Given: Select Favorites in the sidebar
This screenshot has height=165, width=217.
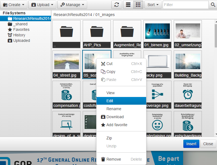Looking at the screenshot, I should [21, 29].
